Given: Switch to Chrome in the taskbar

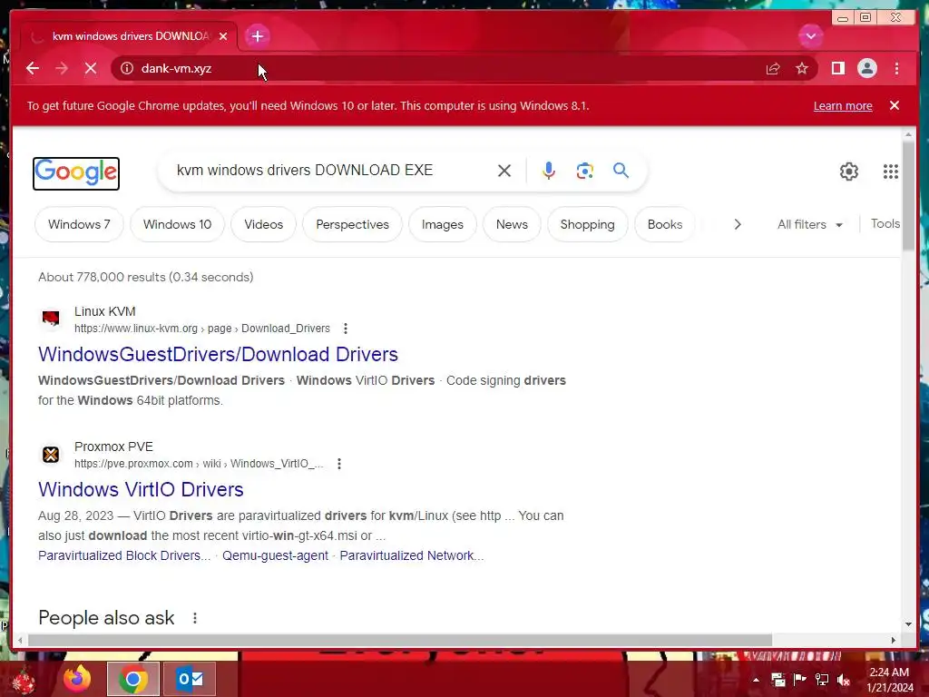Looking at the screenshot, I should [132, 679].
